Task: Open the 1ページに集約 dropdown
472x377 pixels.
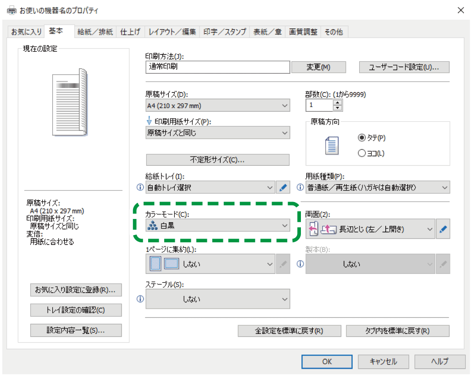Action: (x=211, y=264)
